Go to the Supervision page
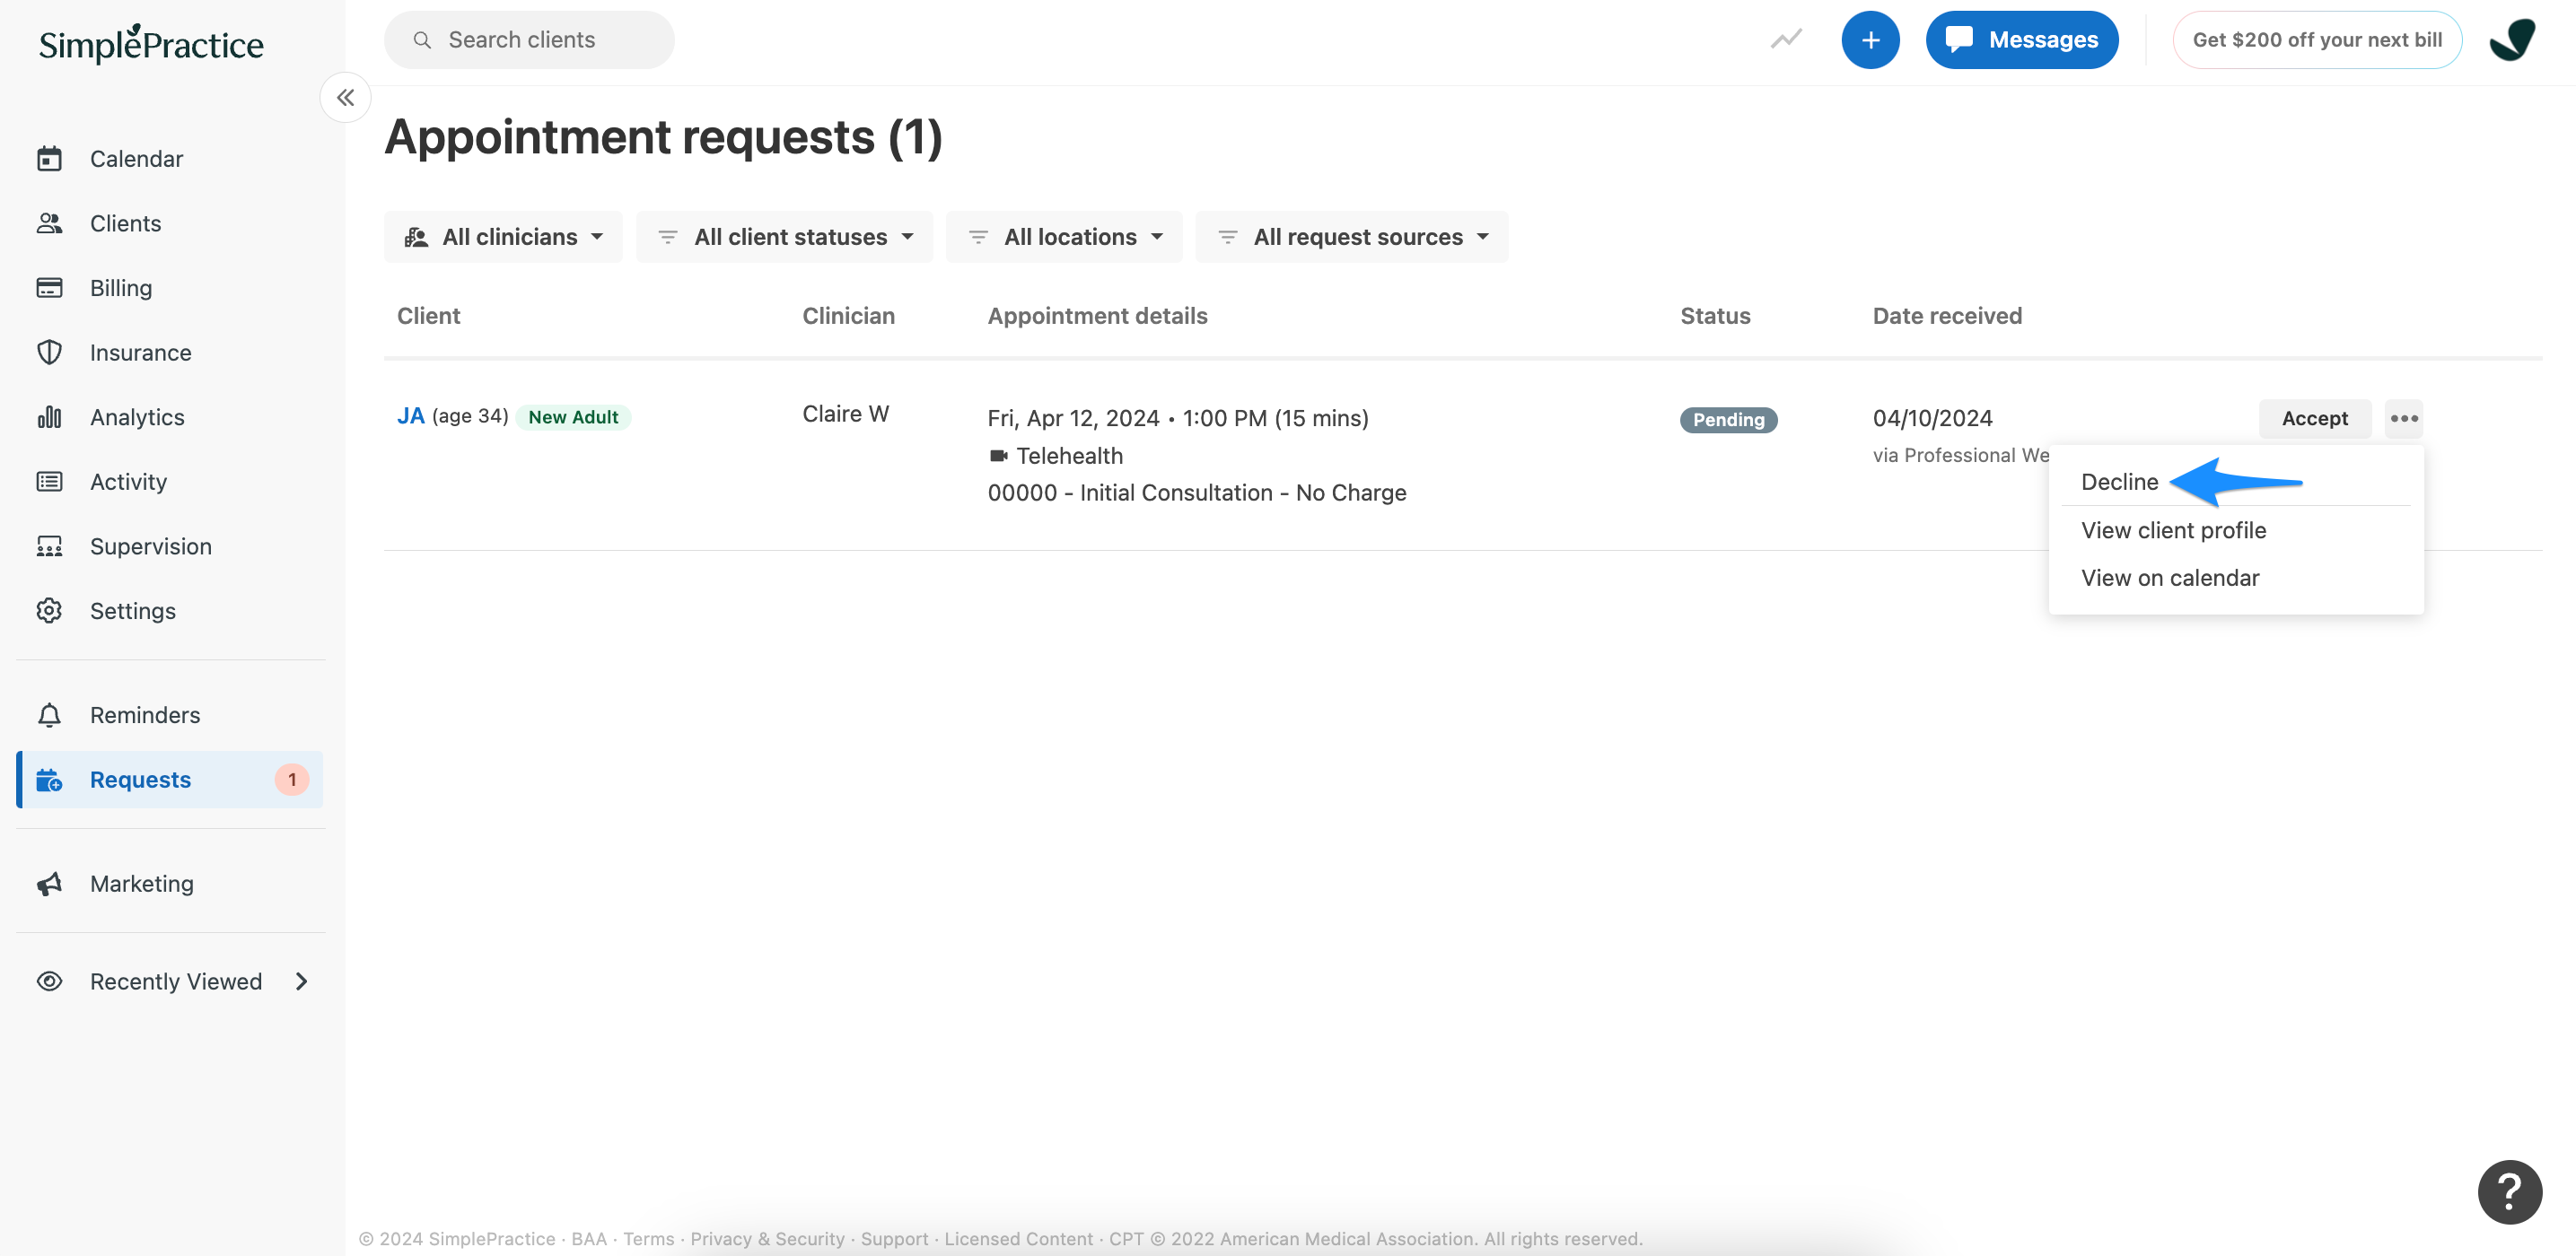This screenshot has height=1256, width=2576. [x=150, y=545]
